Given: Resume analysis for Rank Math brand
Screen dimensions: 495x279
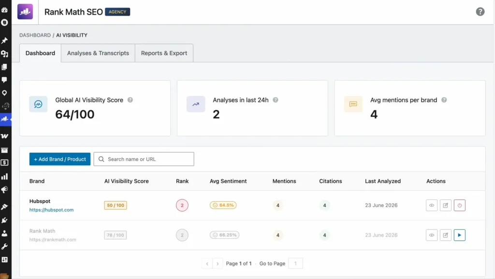Looking at the screenshot, I should 459,235.
